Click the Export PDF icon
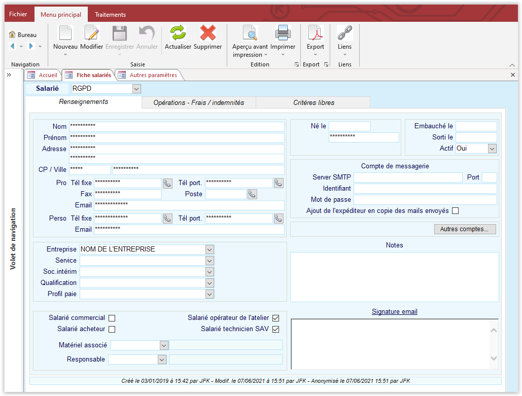Image resolution: width=522 pixels, height=396 pixels. 316,33
